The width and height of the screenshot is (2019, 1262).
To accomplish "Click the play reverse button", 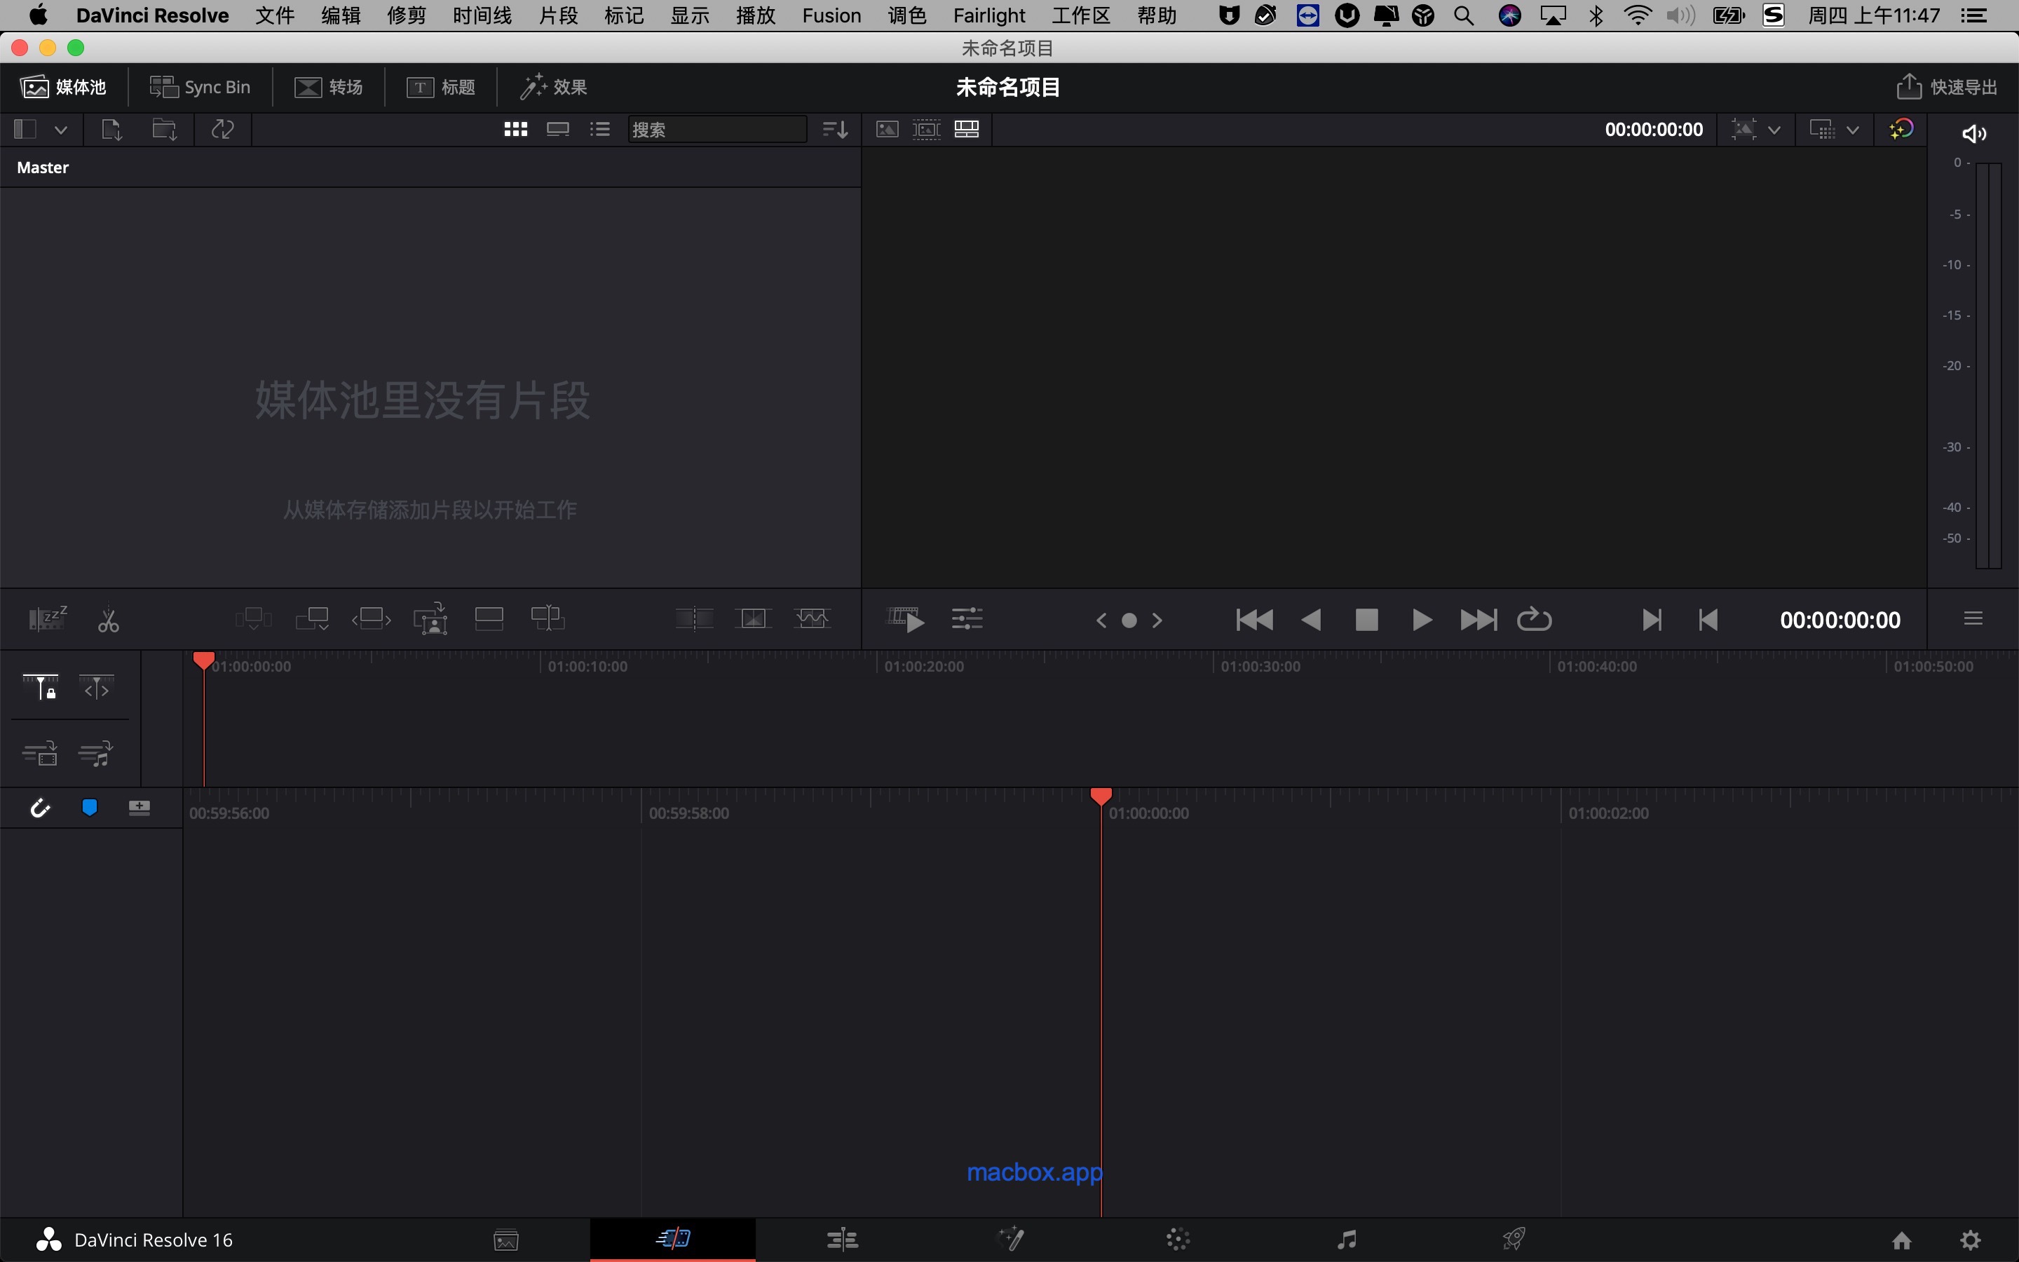I will pyautogui.click(x=1311, y=619).
